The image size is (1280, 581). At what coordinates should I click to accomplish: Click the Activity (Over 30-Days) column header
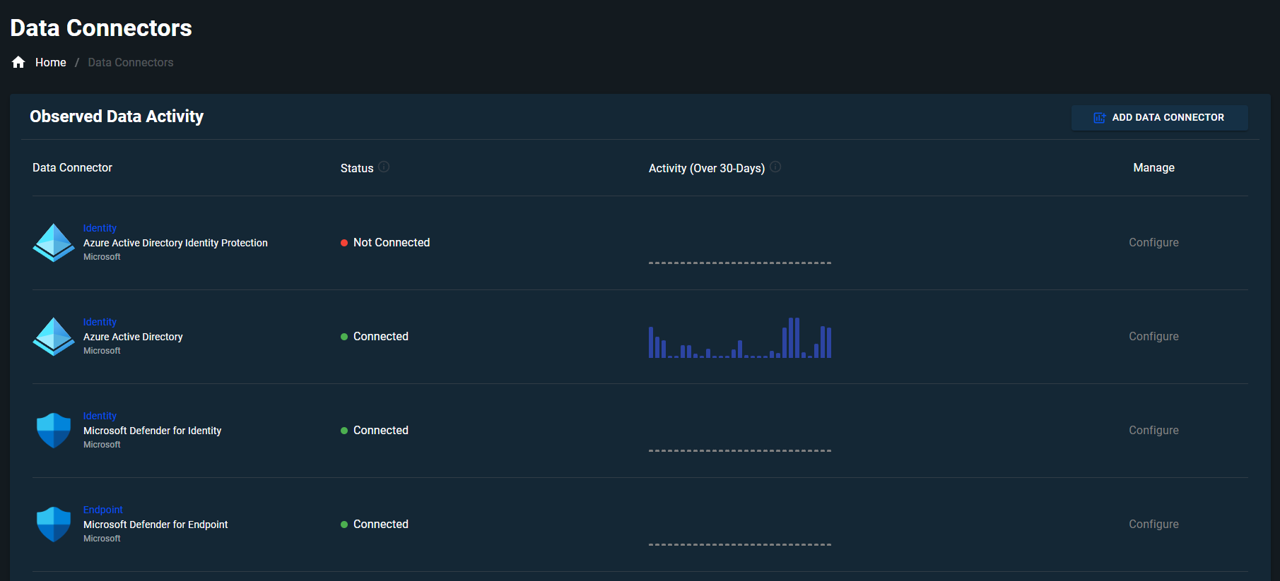click(x=707, y=168)
